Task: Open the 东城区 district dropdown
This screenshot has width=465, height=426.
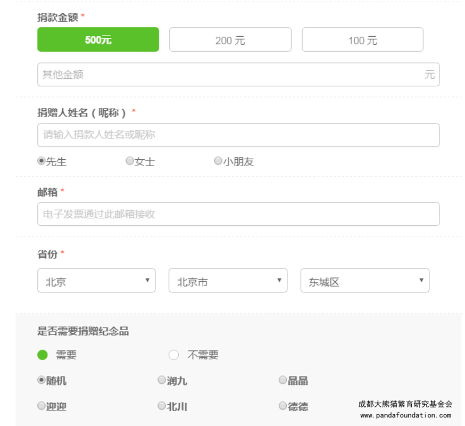Action: click(x=364, y=281)
